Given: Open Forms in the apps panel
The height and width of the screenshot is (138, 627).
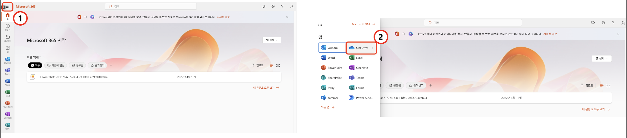Looking at the screenshot, I should 357,88.
